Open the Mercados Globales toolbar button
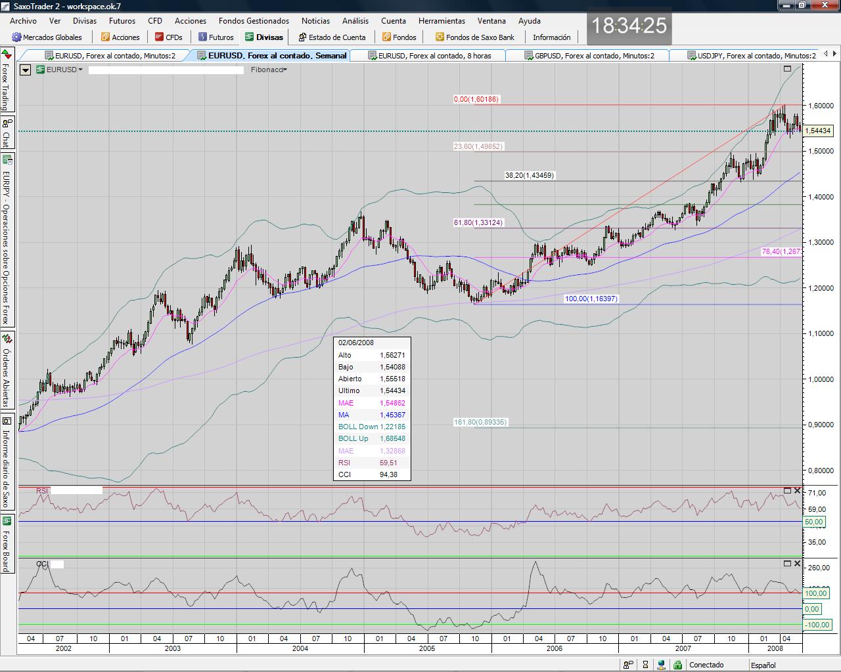The width and height of the screenshot is (841, 672). pos(47,37)
